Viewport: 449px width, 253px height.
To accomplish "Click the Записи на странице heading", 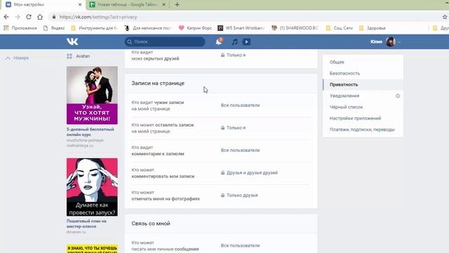I will click(158, 83).
